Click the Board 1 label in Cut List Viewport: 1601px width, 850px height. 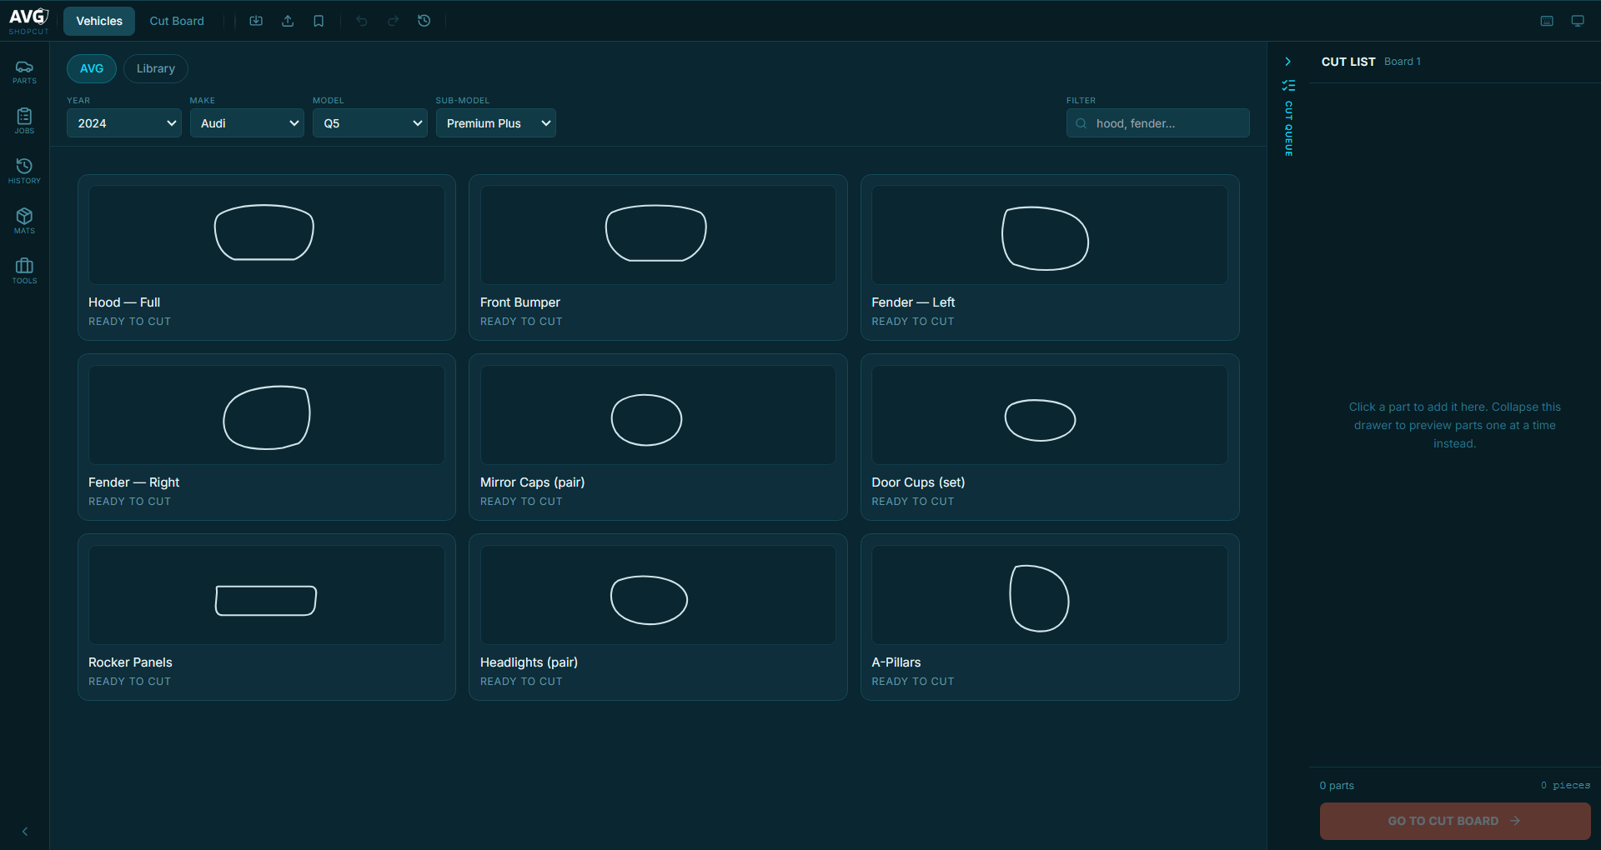click(x=1403, y=62)
